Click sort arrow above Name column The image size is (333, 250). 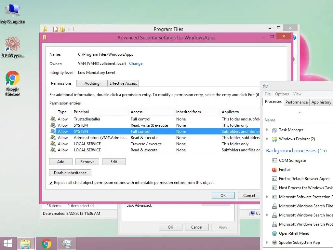coord(300,112)
